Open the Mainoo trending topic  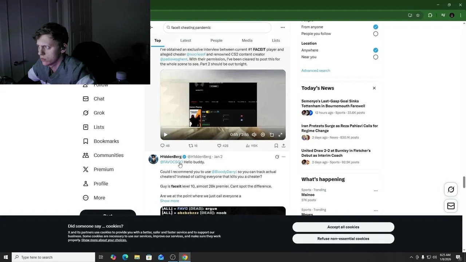[x=308, y=195]
